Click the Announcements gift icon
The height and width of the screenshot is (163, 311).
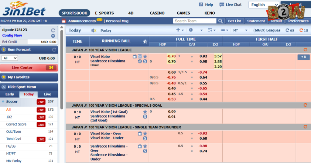[x=64, y=21]
